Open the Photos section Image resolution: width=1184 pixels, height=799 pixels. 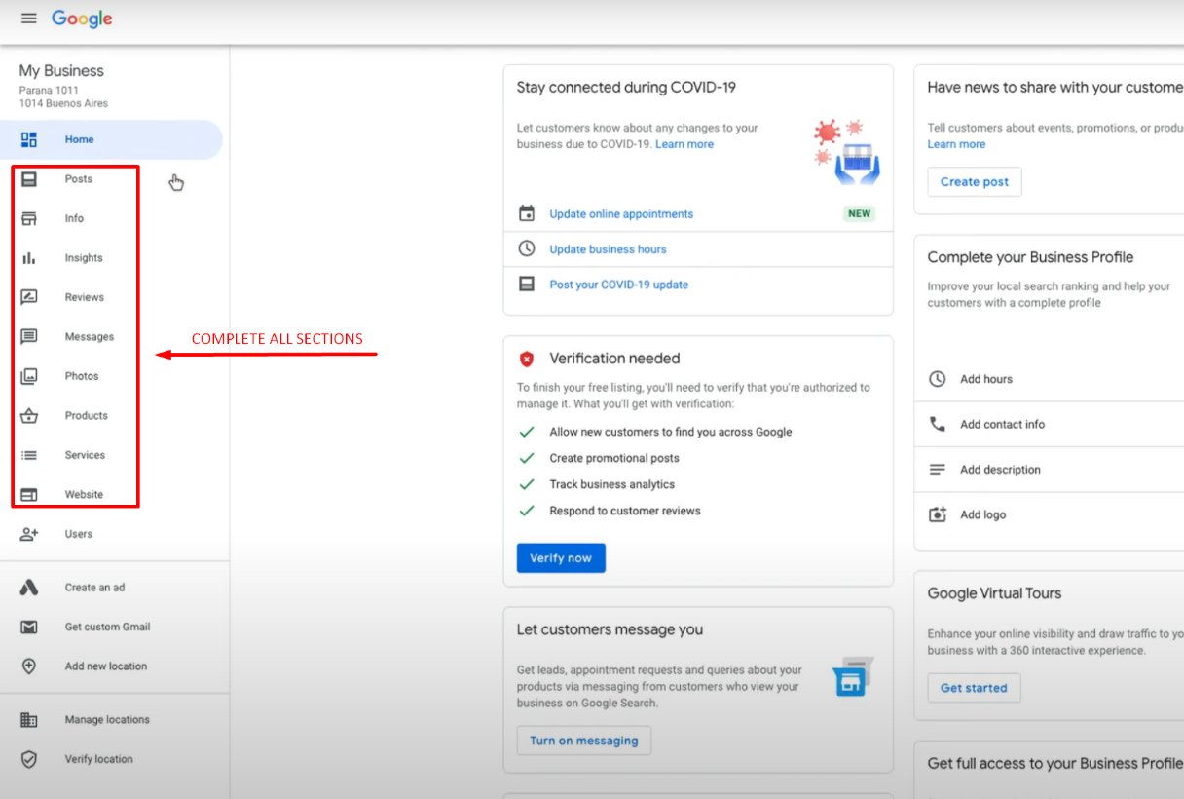pyautogui.click(x=82, y=376)
